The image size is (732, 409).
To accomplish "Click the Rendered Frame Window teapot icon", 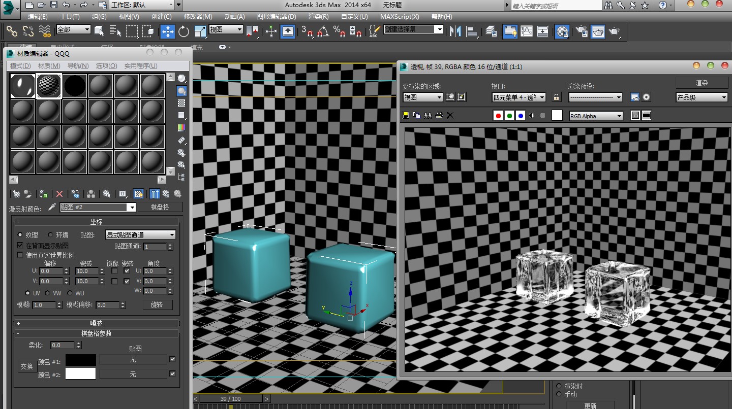I will point(598,31).
